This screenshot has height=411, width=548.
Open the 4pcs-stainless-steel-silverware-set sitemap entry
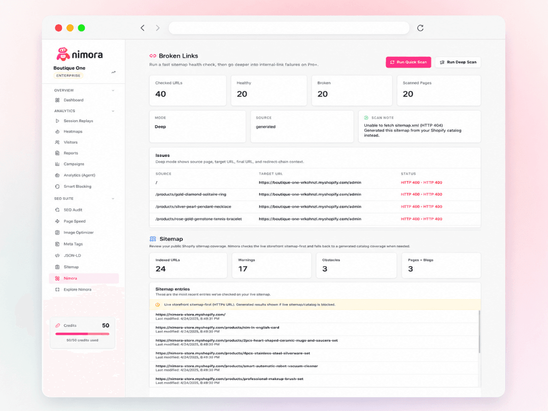233,353
